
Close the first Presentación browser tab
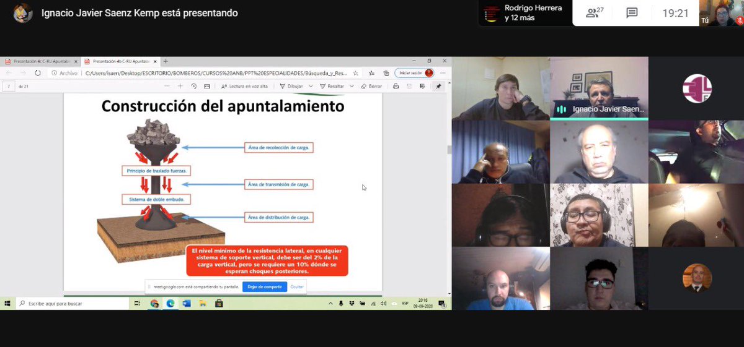pyautogui.click(x=76, y=61)
